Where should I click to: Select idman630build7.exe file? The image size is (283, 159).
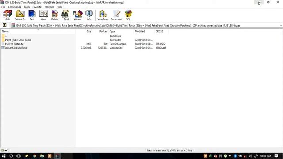16,48
